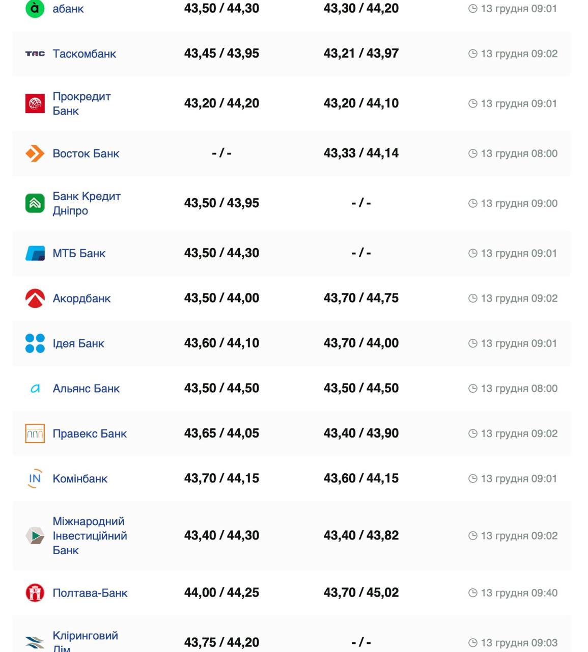Viewport: 588px width, 652px height.
Task: Click the Акордбанк 43,70 / 44,75 rate
Action: point(361,298)
